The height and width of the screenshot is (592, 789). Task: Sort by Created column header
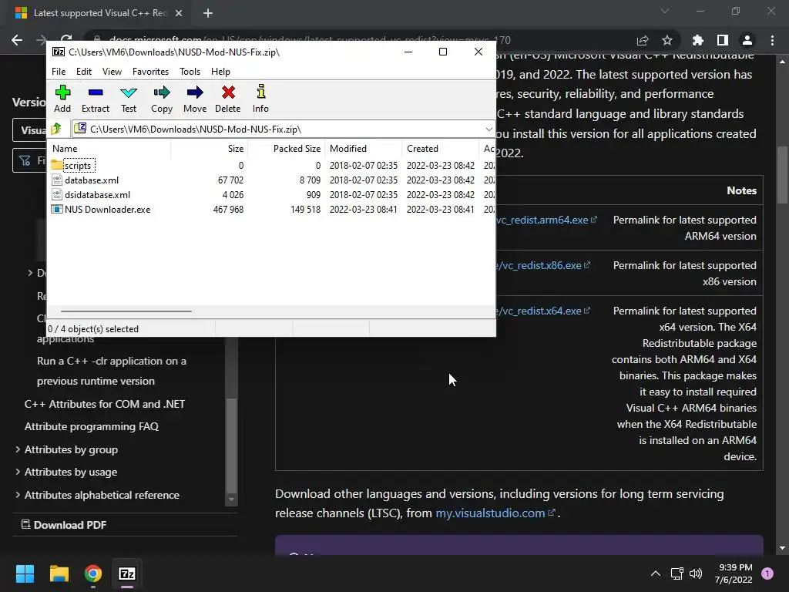(x=440, y=149)
